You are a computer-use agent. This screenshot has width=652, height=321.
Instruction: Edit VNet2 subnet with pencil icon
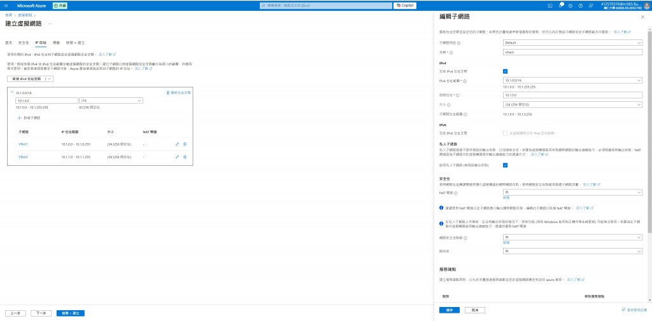click(177, 157)
